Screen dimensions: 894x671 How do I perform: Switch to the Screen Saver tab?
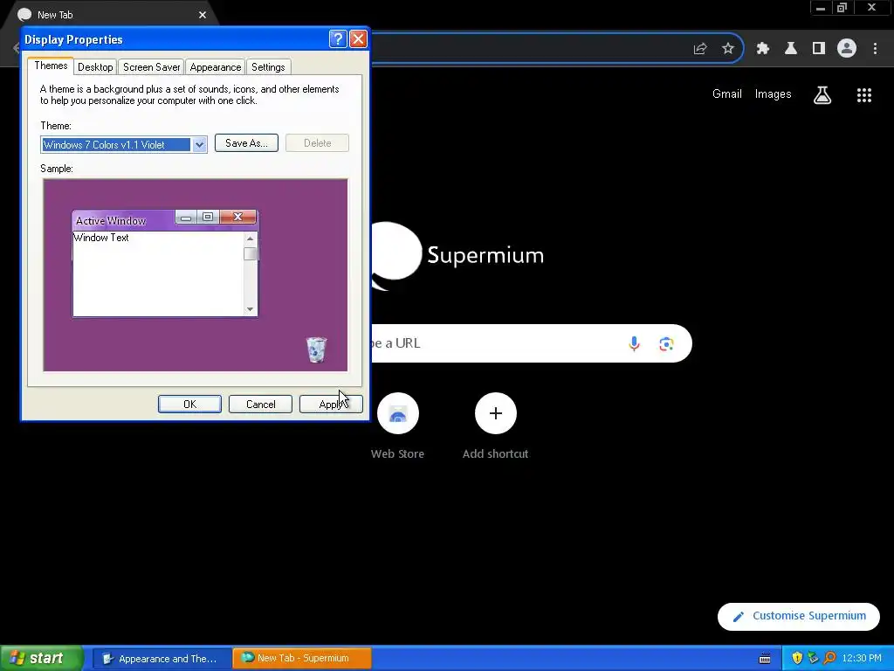coord(152,67)
